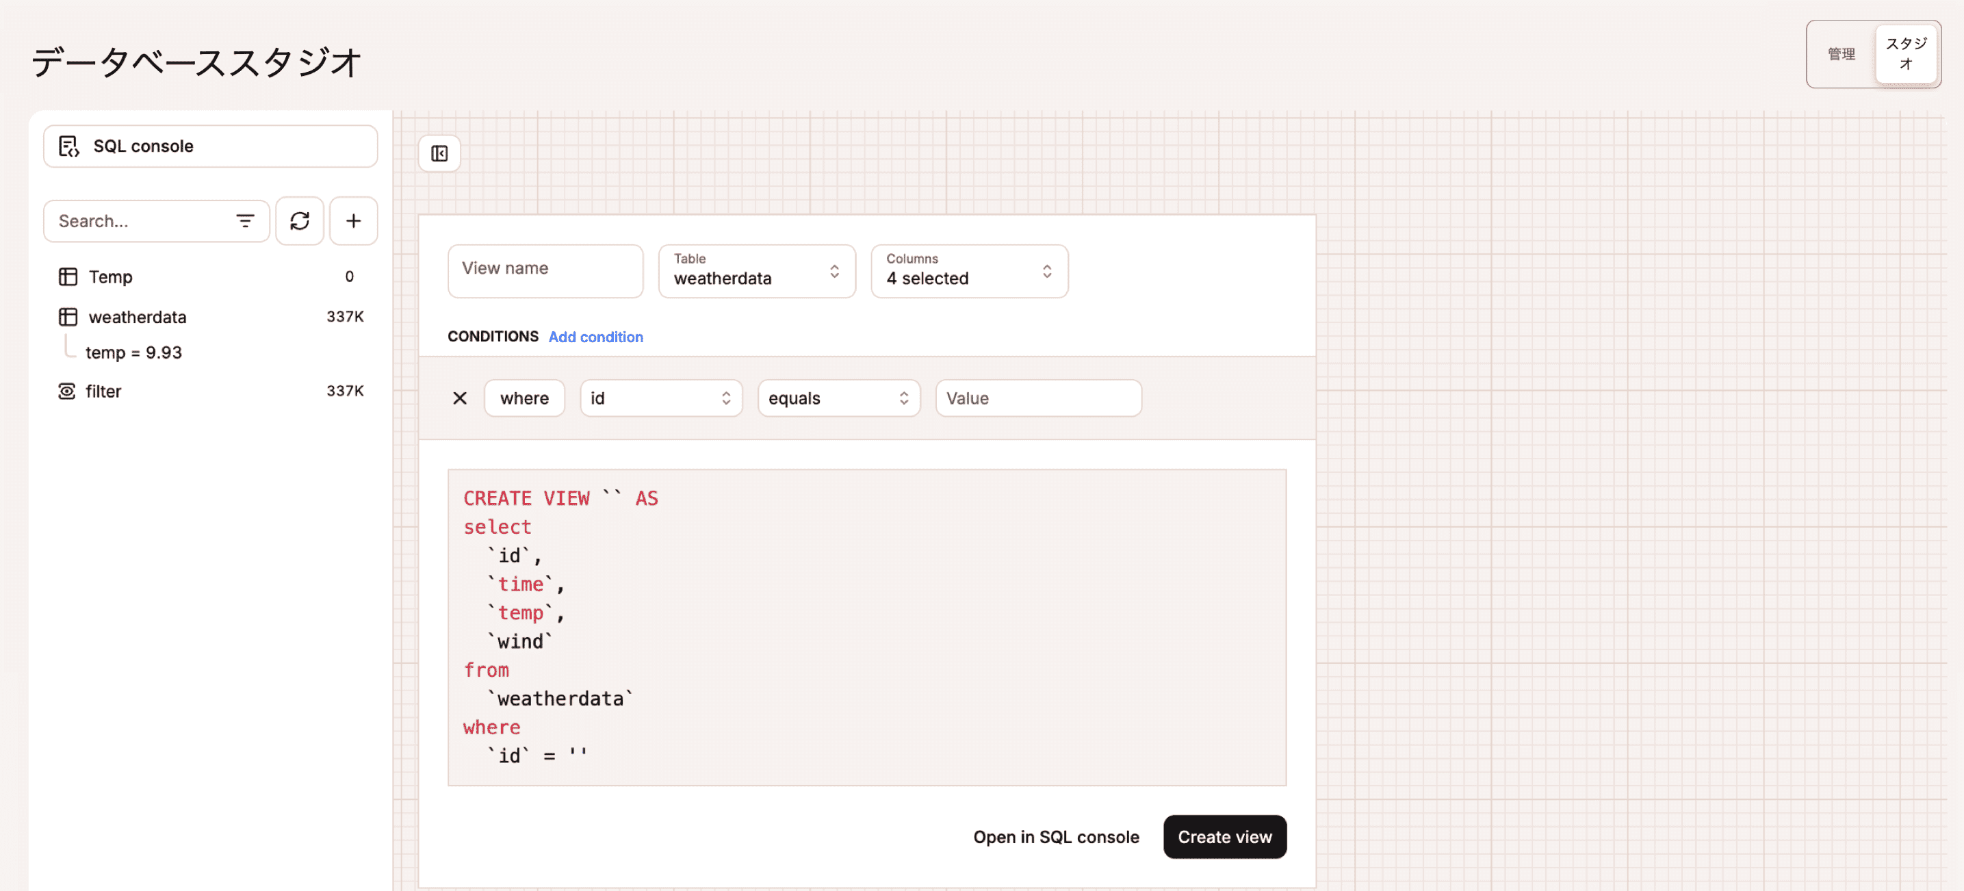Open the Table weatherdata dropdown
The width and height of the screenshot is (1964, 891).
(756, 272)
